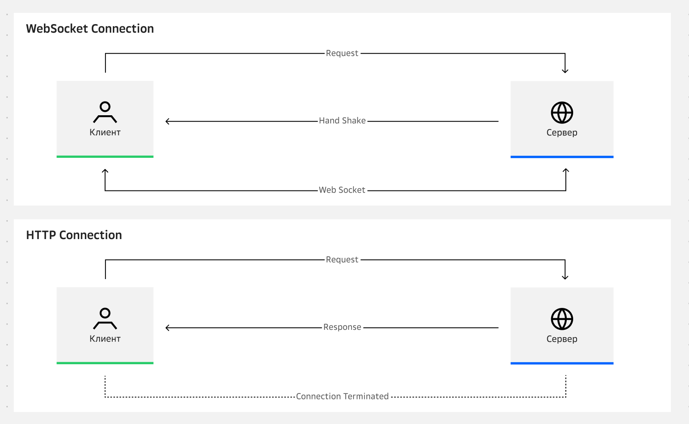Image resolution: width=689 pixels, height=424 pixels.
Task: Click the Request label in HTTP diagram
Action: [342, 260]
